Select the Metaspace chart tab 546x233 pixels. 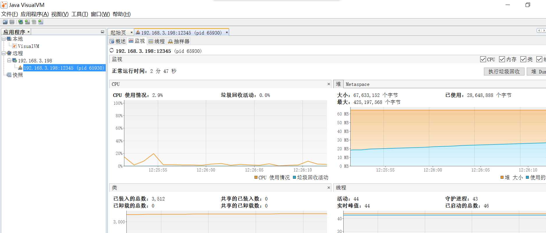(358, 84)
